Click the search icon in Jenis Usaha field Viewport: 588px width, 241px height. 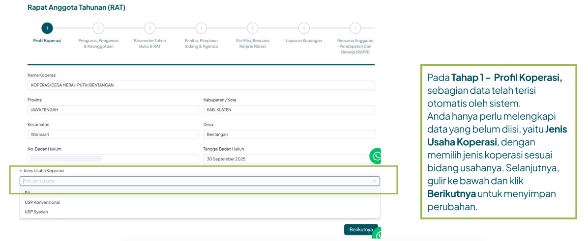pyautogui.click(x=374, y=181)
